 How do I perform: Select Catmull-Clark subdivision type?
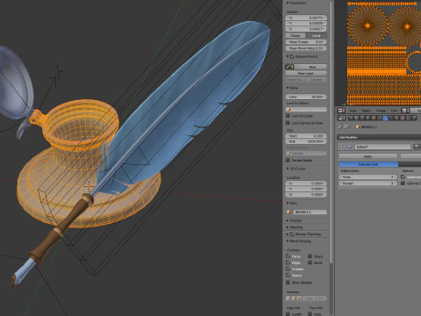[x=368, y=164]
